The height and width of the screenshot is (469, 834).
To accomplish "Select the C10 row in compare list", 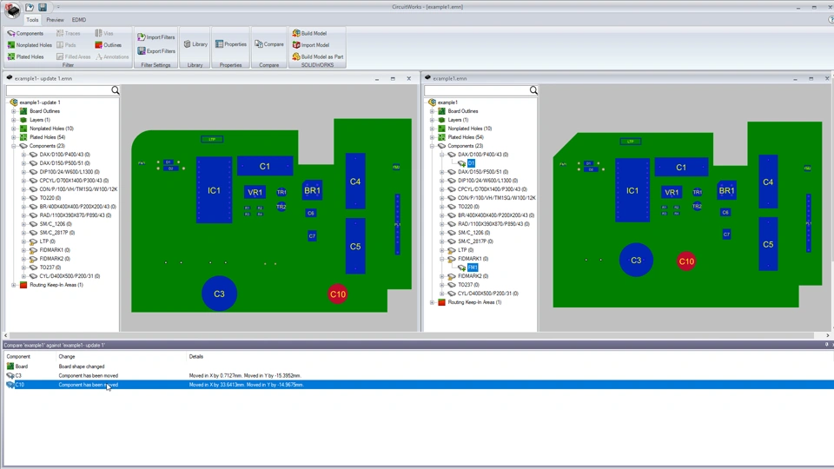I will pos(417,385).
